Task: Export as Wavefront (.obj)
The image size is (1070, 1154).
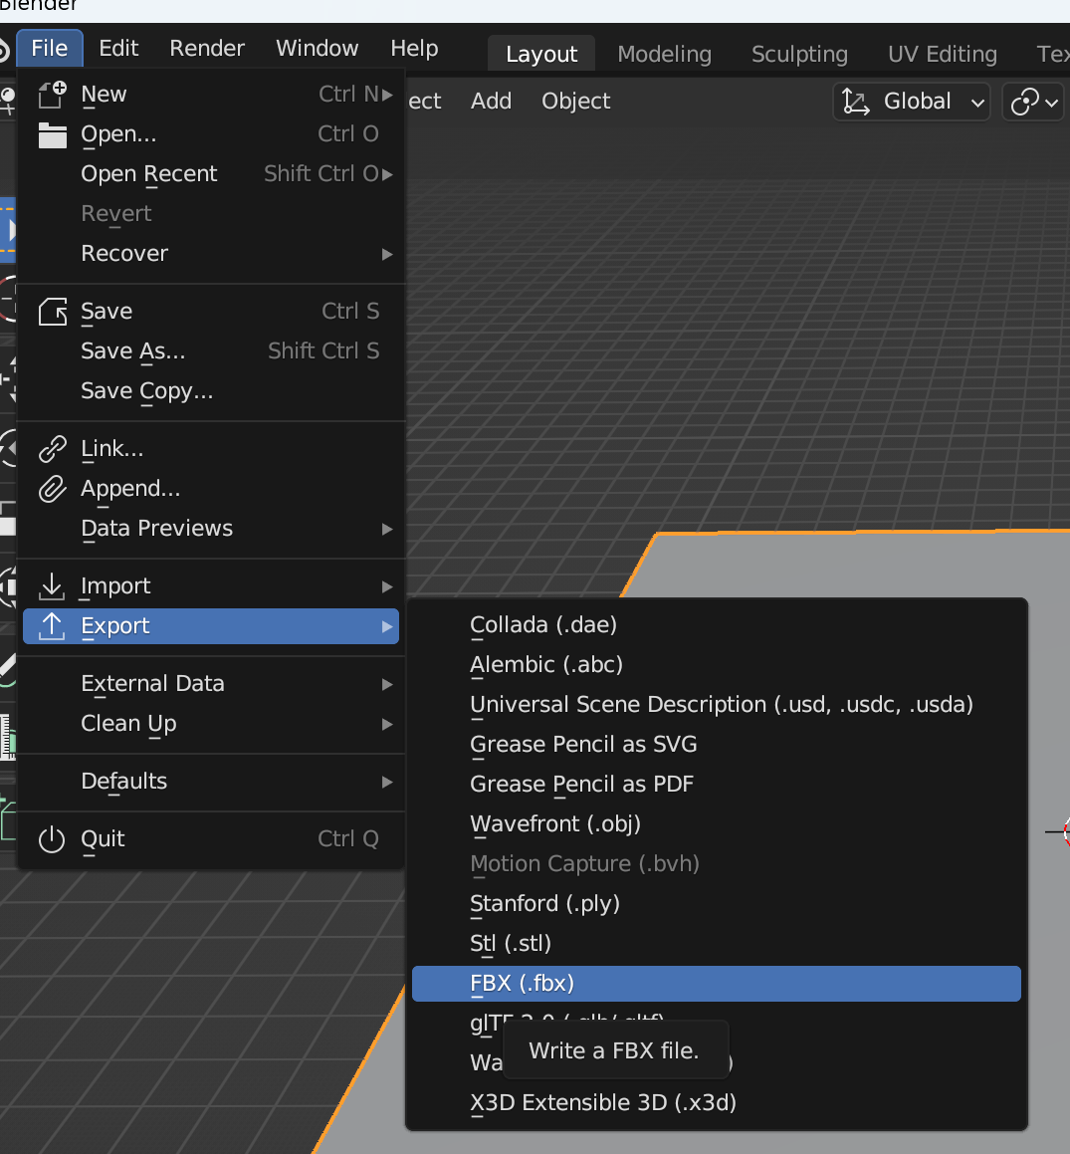Action: [716, 823]
